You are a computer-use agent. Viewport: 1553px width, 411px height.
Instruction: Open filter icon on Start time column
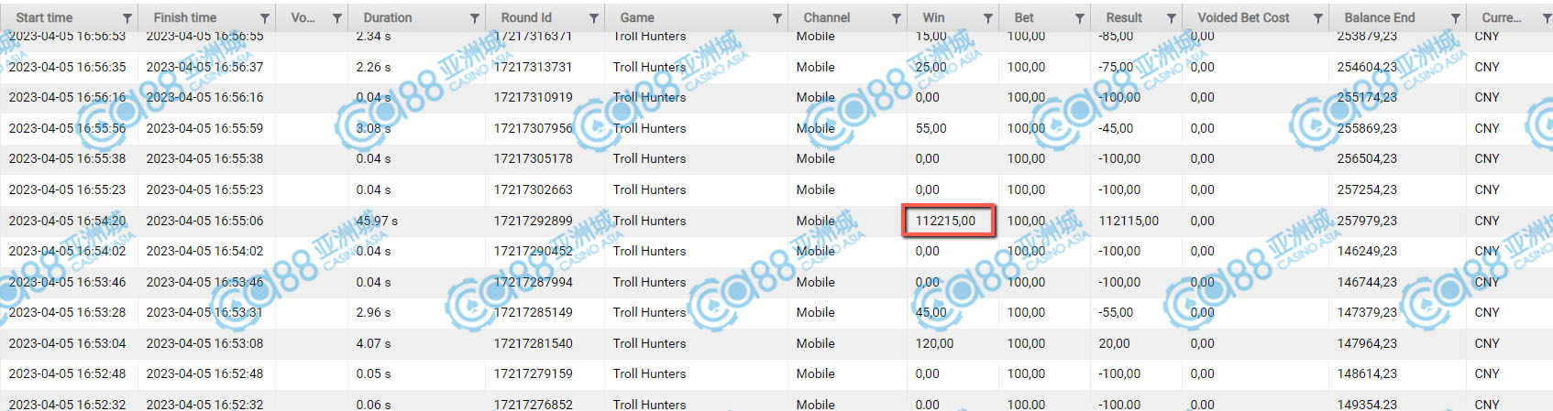(x=127, y=18)
